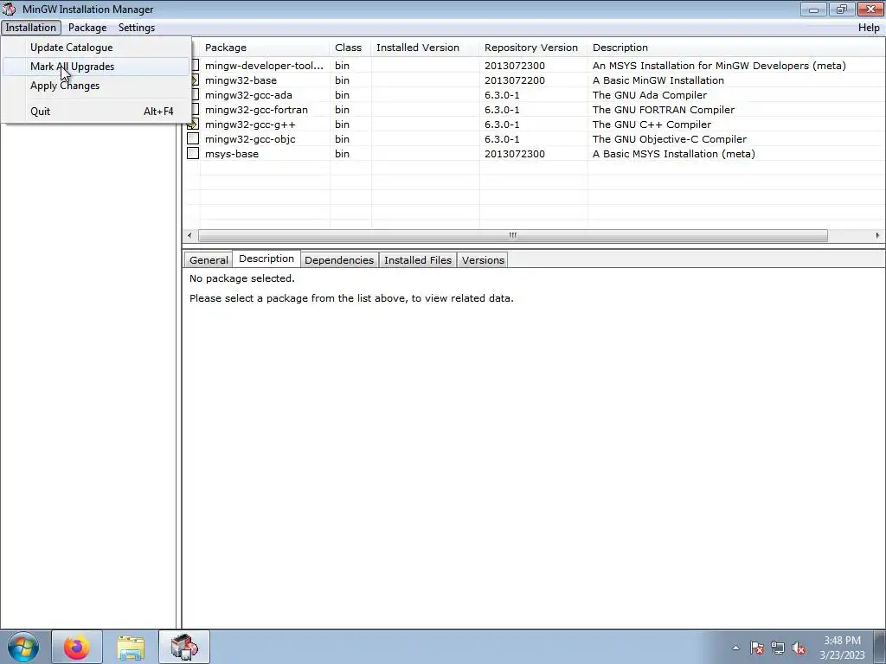
Task: Switch to the Installed Files tab
Action: tap(418, 260)
